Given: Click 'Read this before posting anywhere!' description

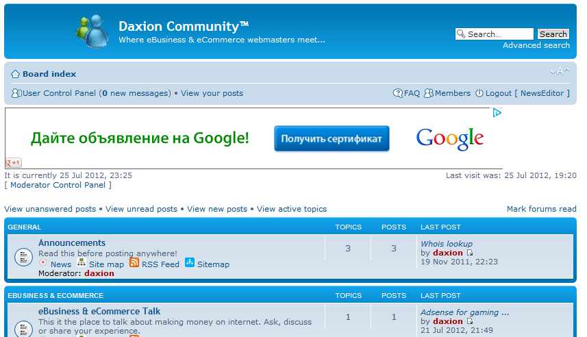Looking at the screenshot, I should 108,253.
